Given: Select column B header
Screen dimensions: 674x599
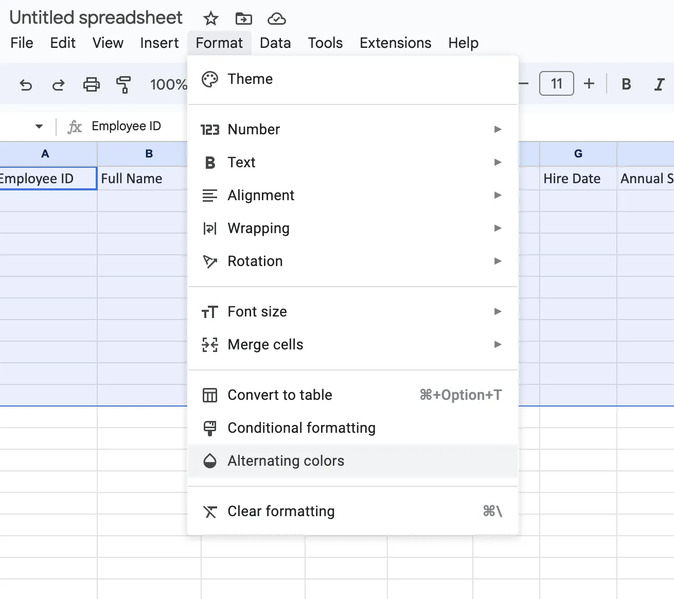Looking at the screenshot, I should pyautogui.click(x=143, y=154).
